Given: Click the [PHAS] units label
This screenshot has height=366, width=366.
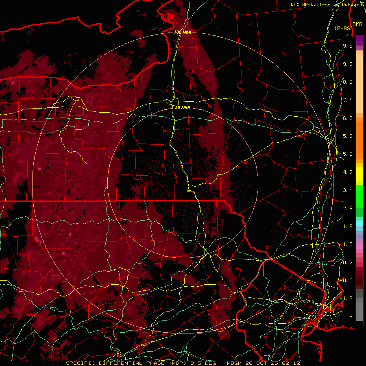Looking at the screenshot, I should (344, 28).
